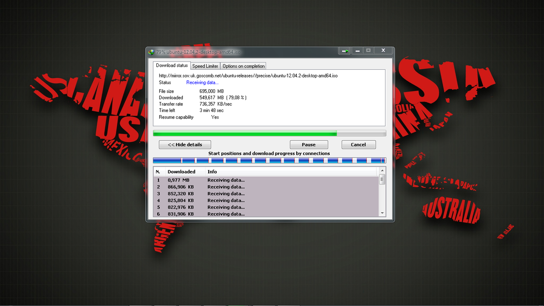Click the scroll down arrow of connections list

382,212
